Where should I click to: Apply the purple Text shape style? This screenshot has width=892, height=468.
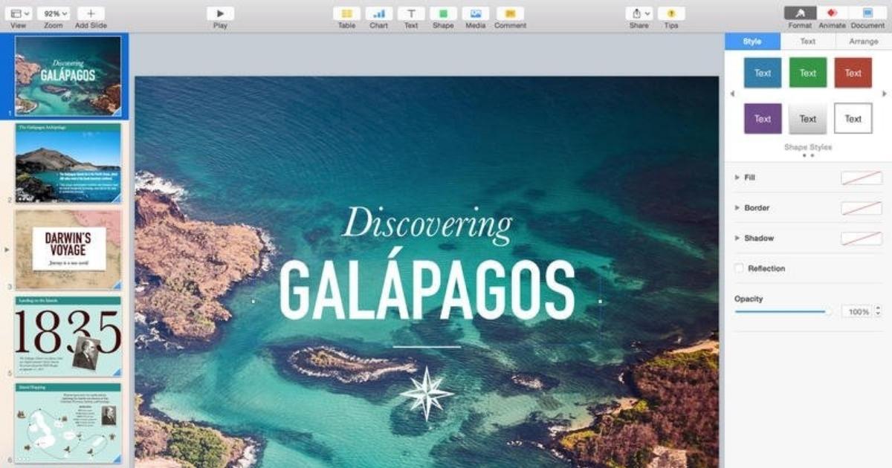pos(763,119)
